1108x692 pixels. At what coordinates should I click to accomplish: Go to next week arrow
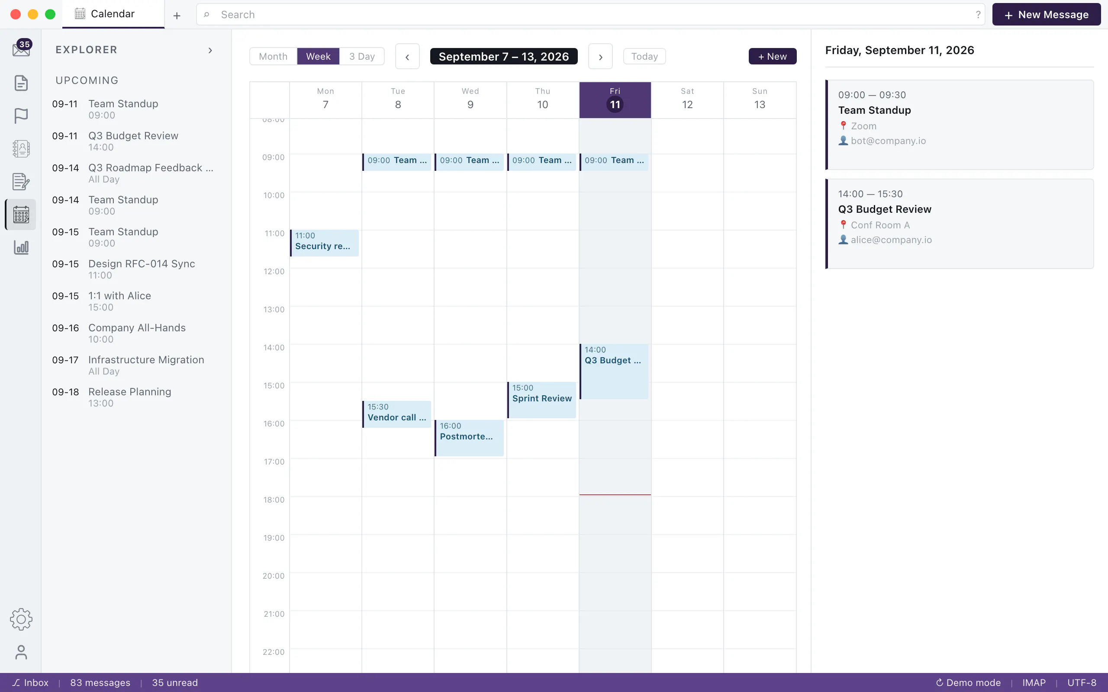pos(600,56)
